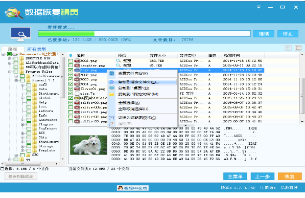Image resolution: width=305 pixels, height=198 pixels.
Task: Click the stop scan button
Action: (288, 34)
